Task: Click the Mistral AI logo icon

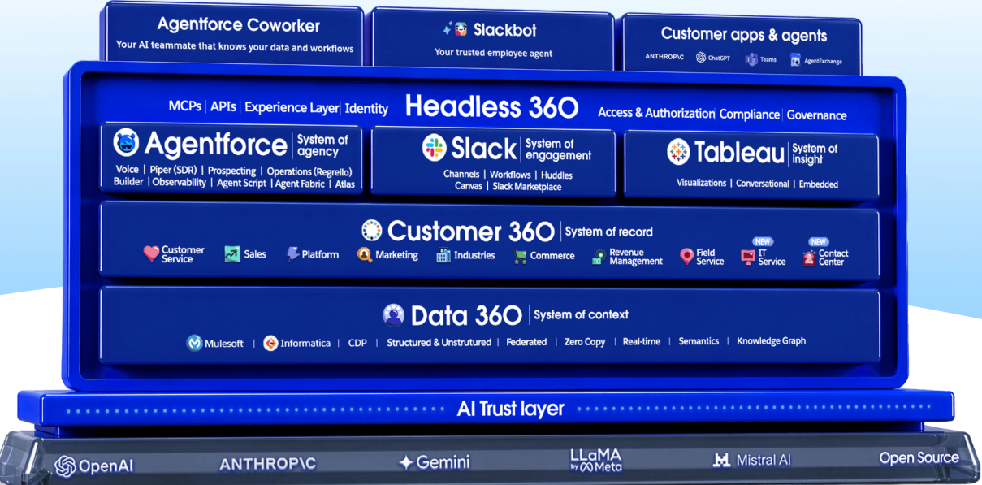Action: [x=721, y=461]
